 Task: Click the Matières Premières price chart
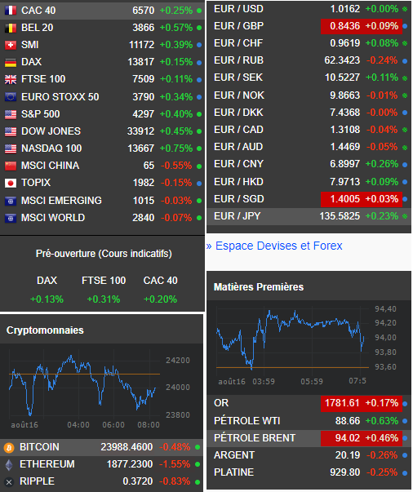coord(309,348)
